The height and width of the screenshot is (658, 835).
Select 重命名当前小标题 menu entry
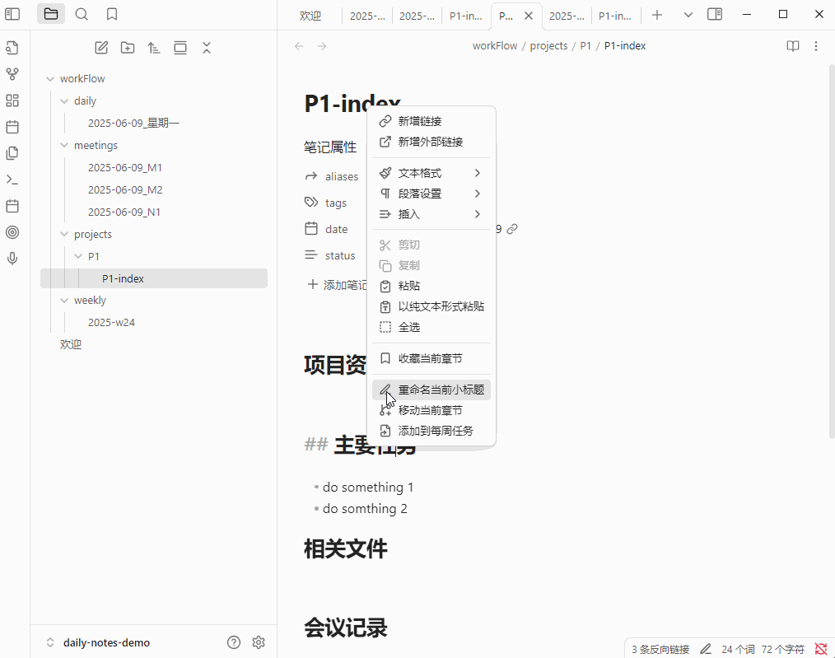[431, 390]
